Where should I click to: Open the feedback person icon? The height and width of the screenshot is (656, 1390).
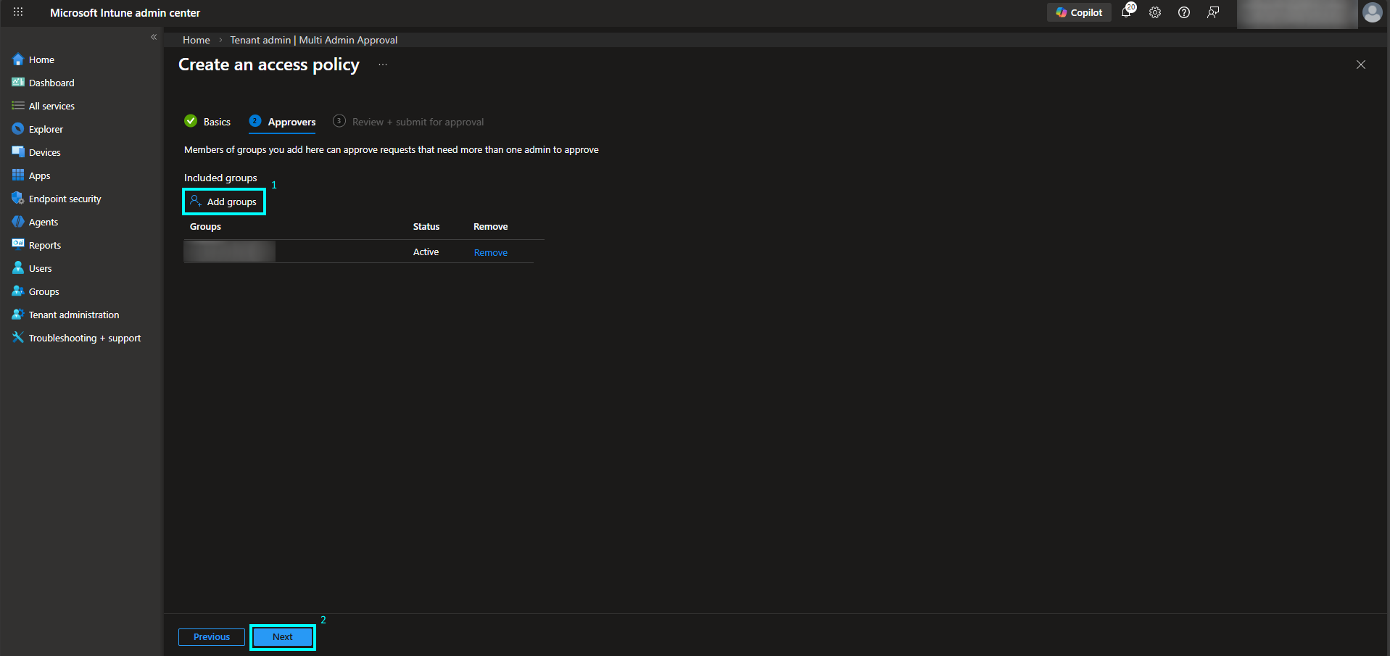(1213, 12)
